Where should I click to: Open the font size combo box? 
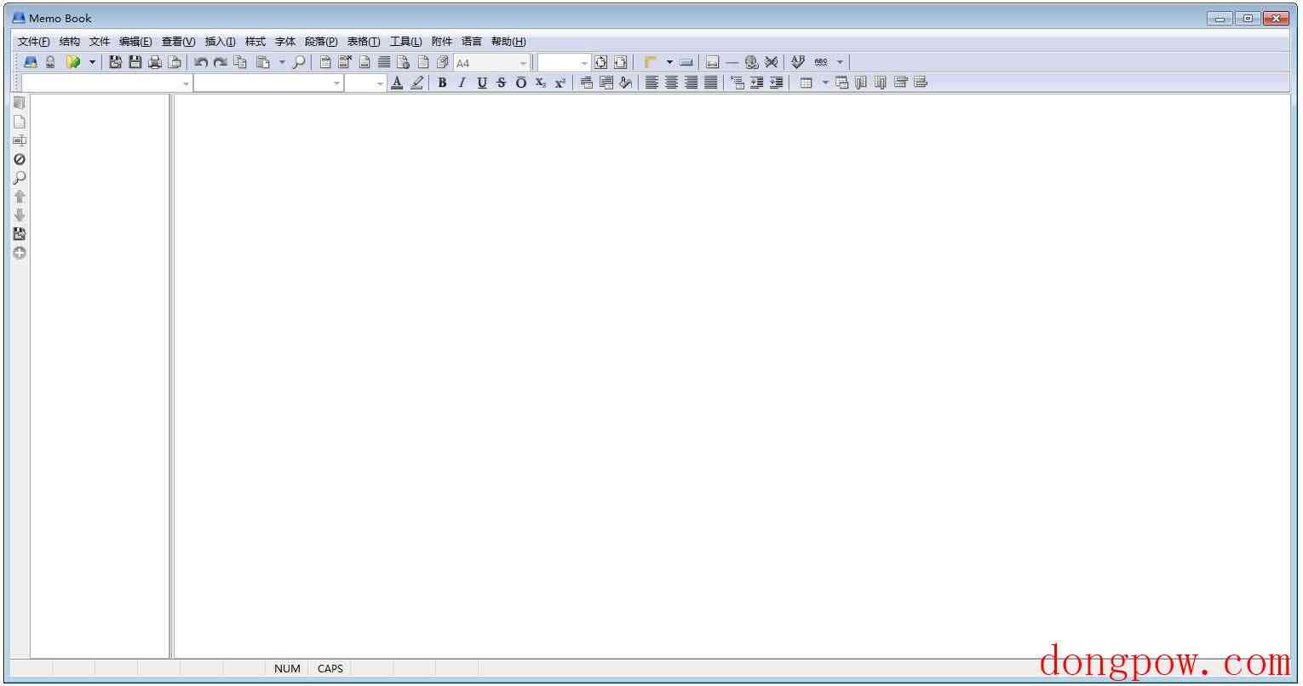[x=365, y=83]
